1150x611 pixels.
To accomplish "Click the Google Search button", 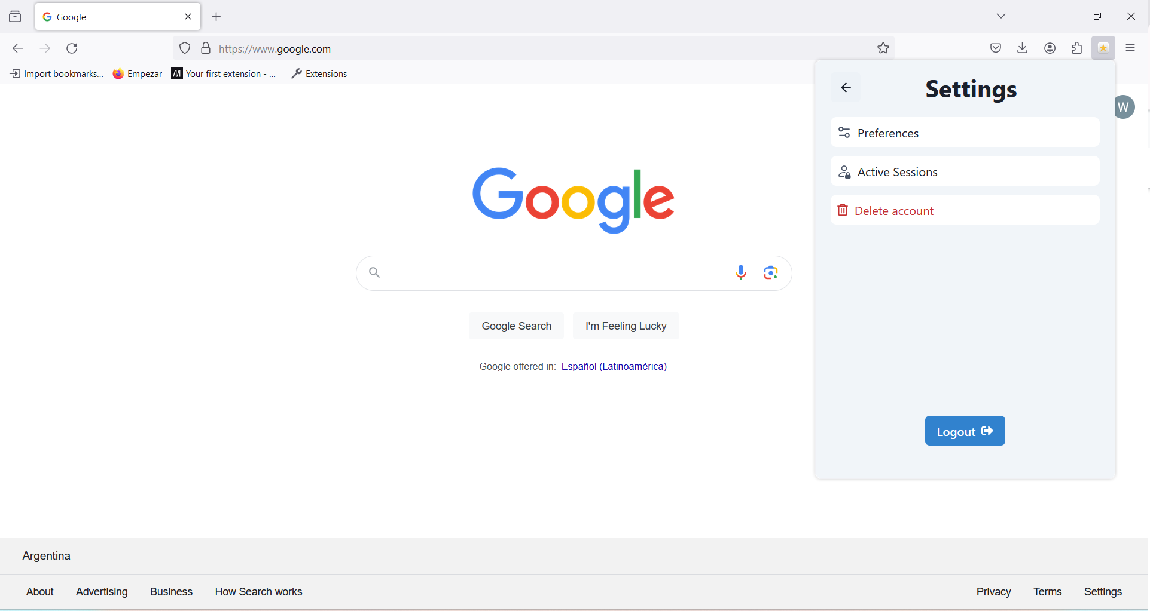I will 517,326.
